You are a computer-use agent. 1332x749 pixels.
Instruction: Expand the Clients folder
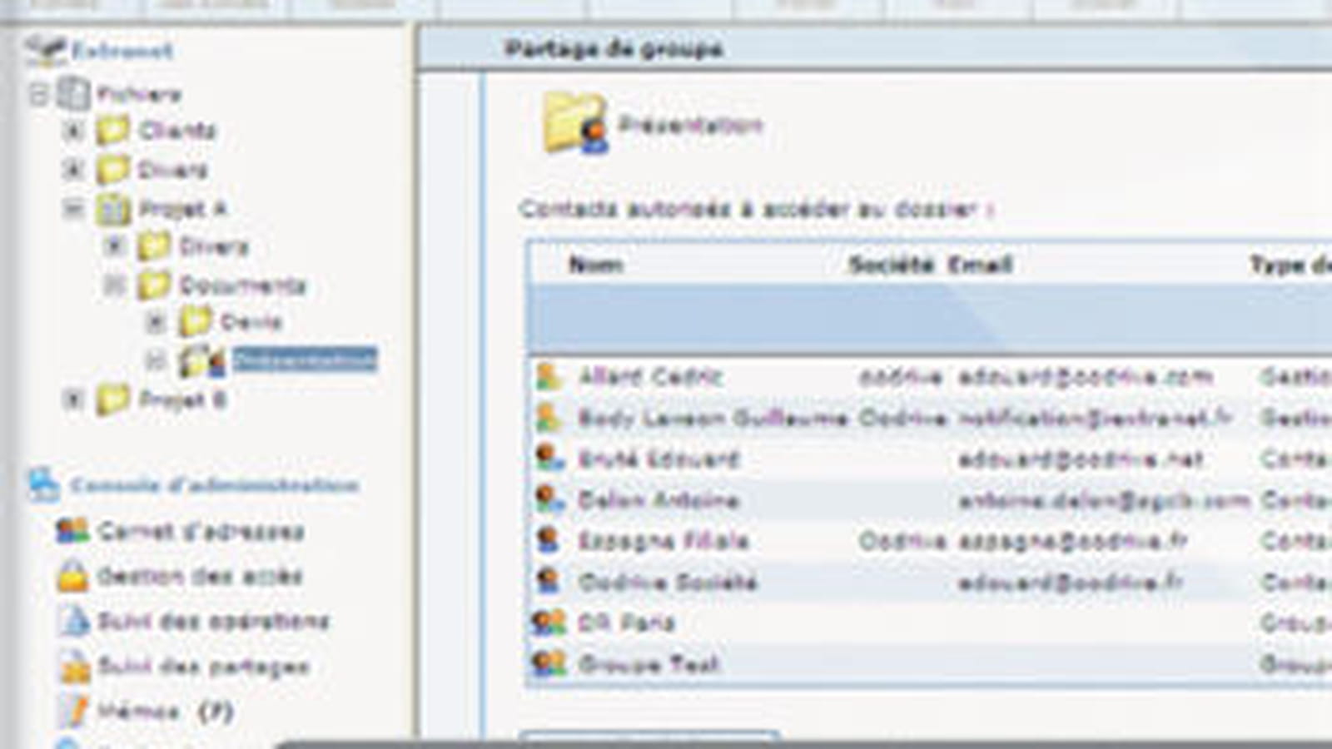(73, 131)
